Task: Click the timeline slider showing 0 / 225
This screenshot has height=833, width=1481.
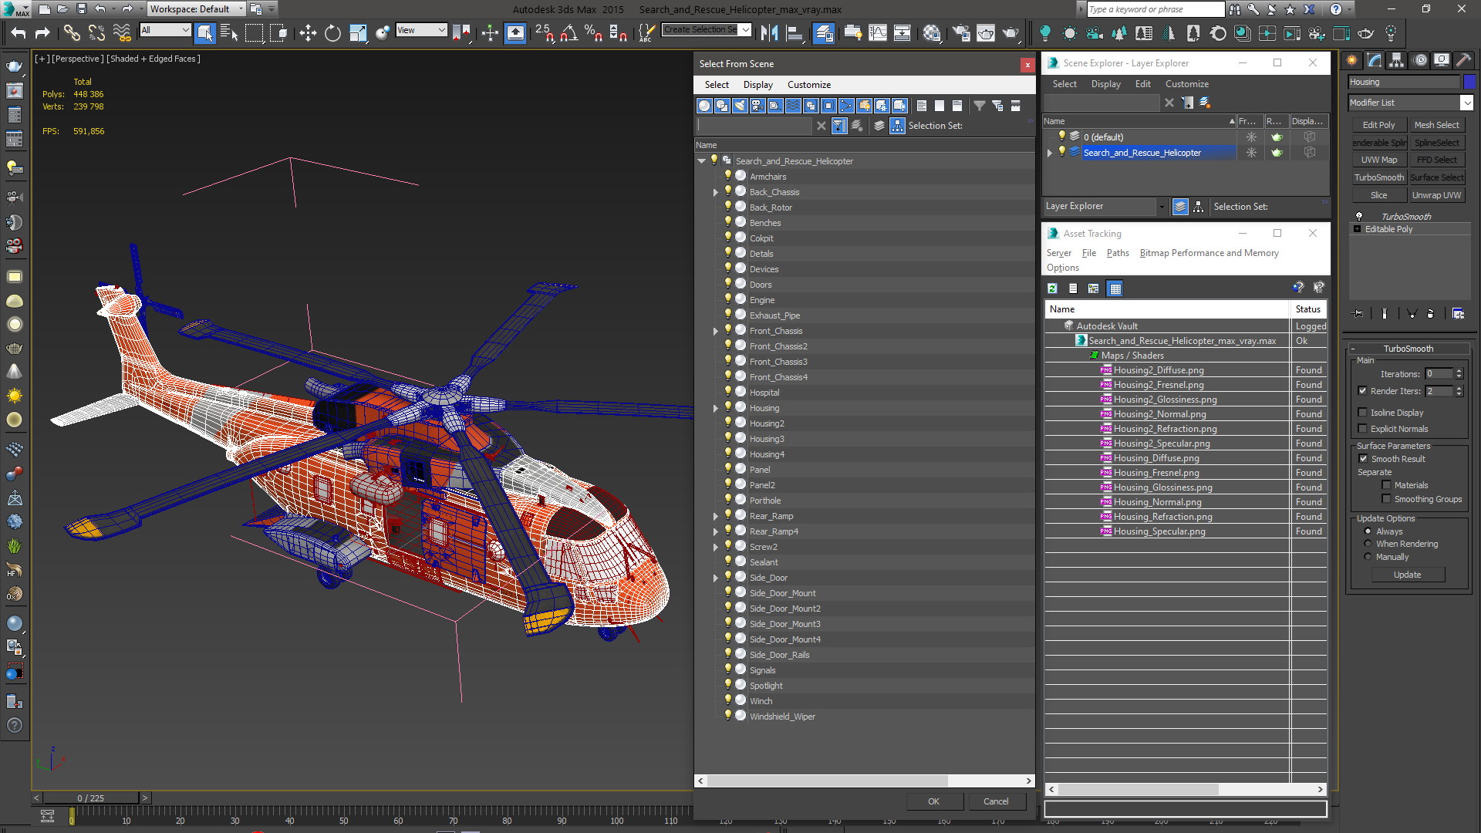Action: (91, 798)
